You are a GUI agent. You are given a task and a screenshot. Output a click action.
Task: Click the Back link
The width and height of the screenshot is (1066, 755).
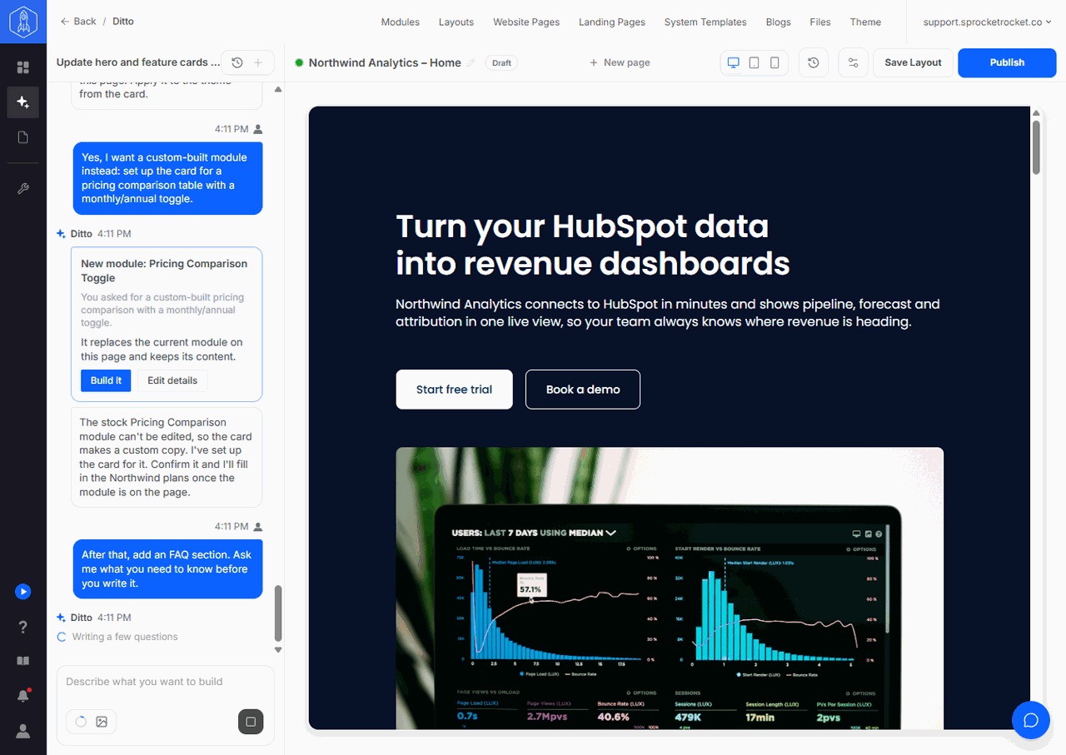(78, 21)
